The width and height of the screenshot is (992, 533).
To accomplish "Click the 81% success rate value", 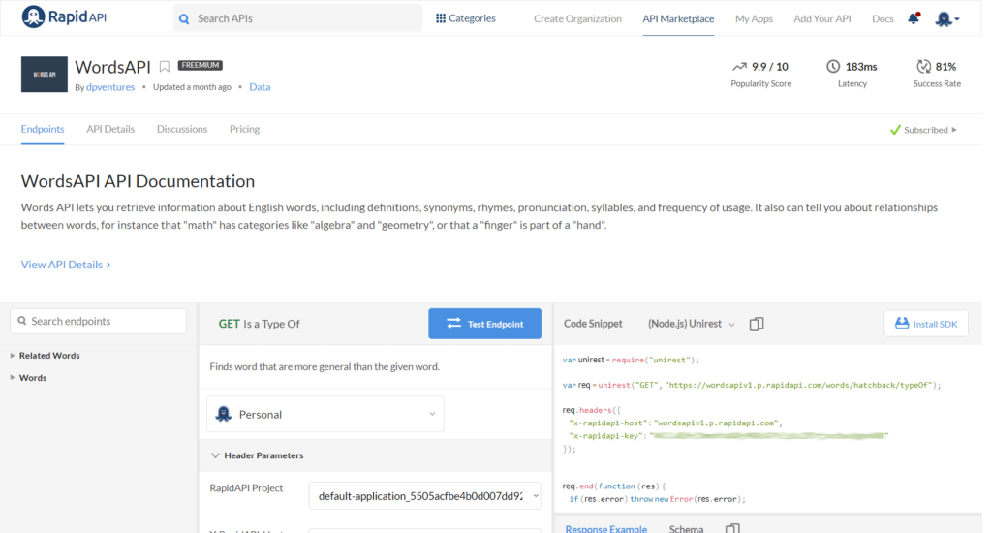I will click(x=945, y=67).
